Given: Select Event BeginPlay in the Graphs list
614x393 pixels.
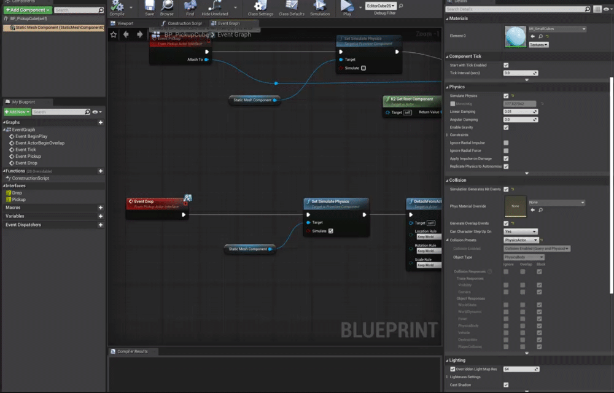Looking at the screenshot, I should pos(31,136).
